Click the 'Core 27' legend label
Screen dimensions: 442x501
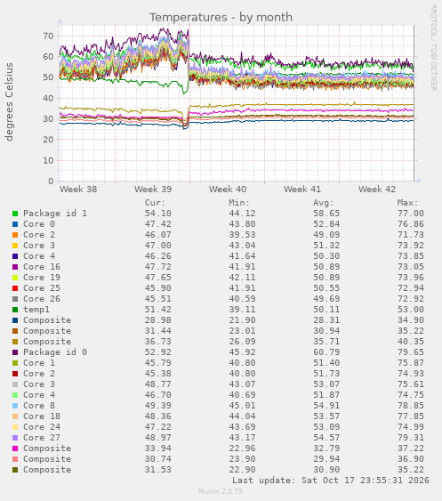pos(42,438)
